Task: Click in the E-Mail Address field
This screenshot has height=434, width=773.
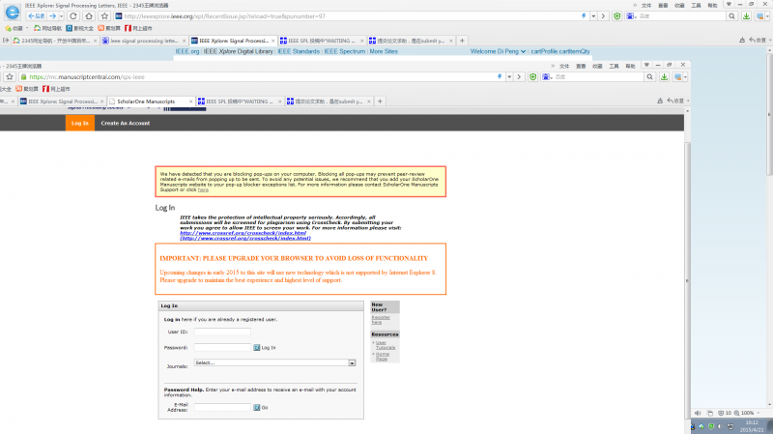Action: (x=222, y=407)
